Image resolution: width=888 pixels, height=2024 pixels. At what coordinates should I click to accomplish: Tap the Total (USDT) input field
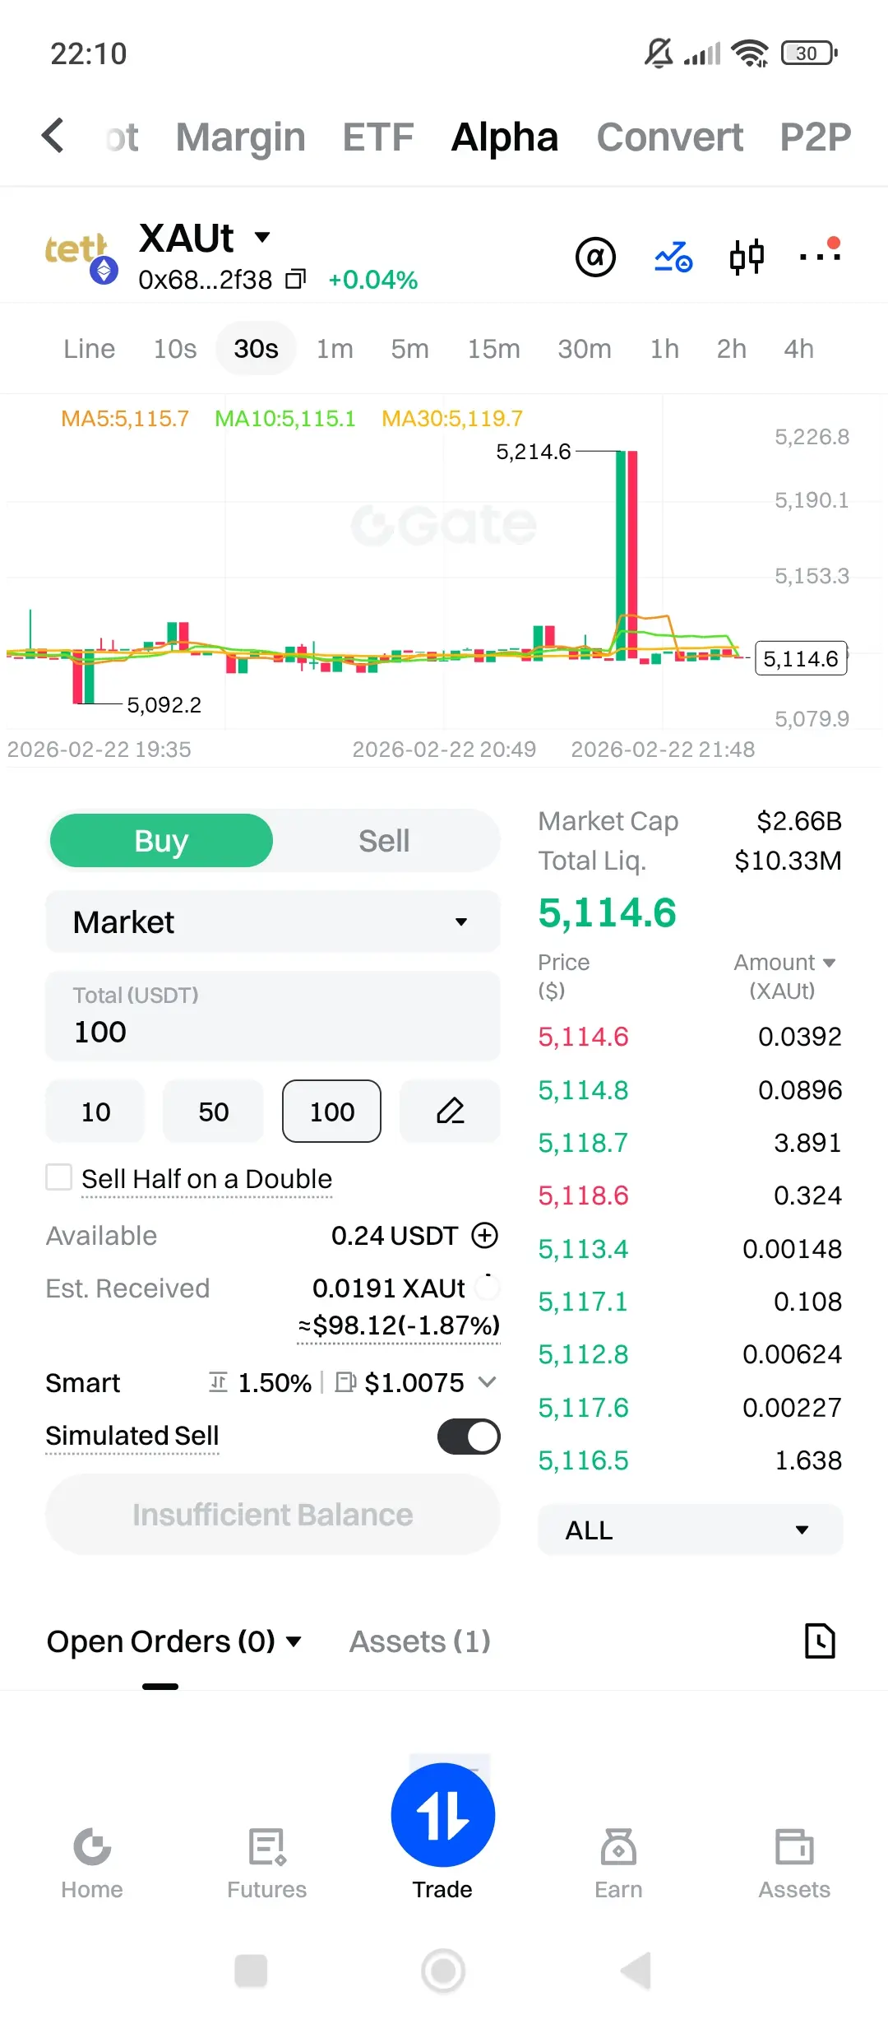point(273,1016)
